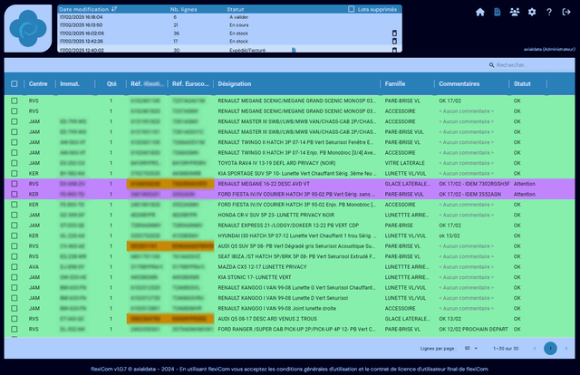The height and width of the screenshot is (375, 580).
Task: Click the HYUNDAI I30 HATCH designation
Action: (297, 236)
